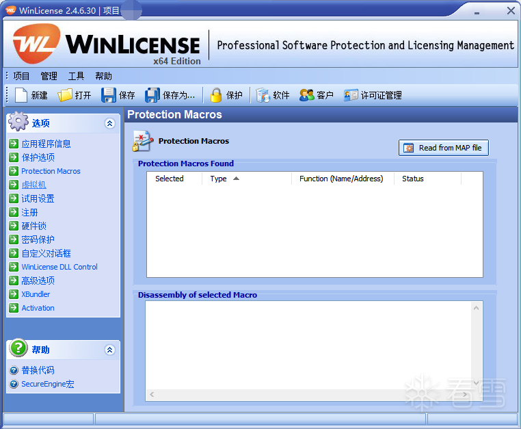Click the 保存为 (Save As) icon
This screenshot has width=521, height=429.
pos(152,95)
